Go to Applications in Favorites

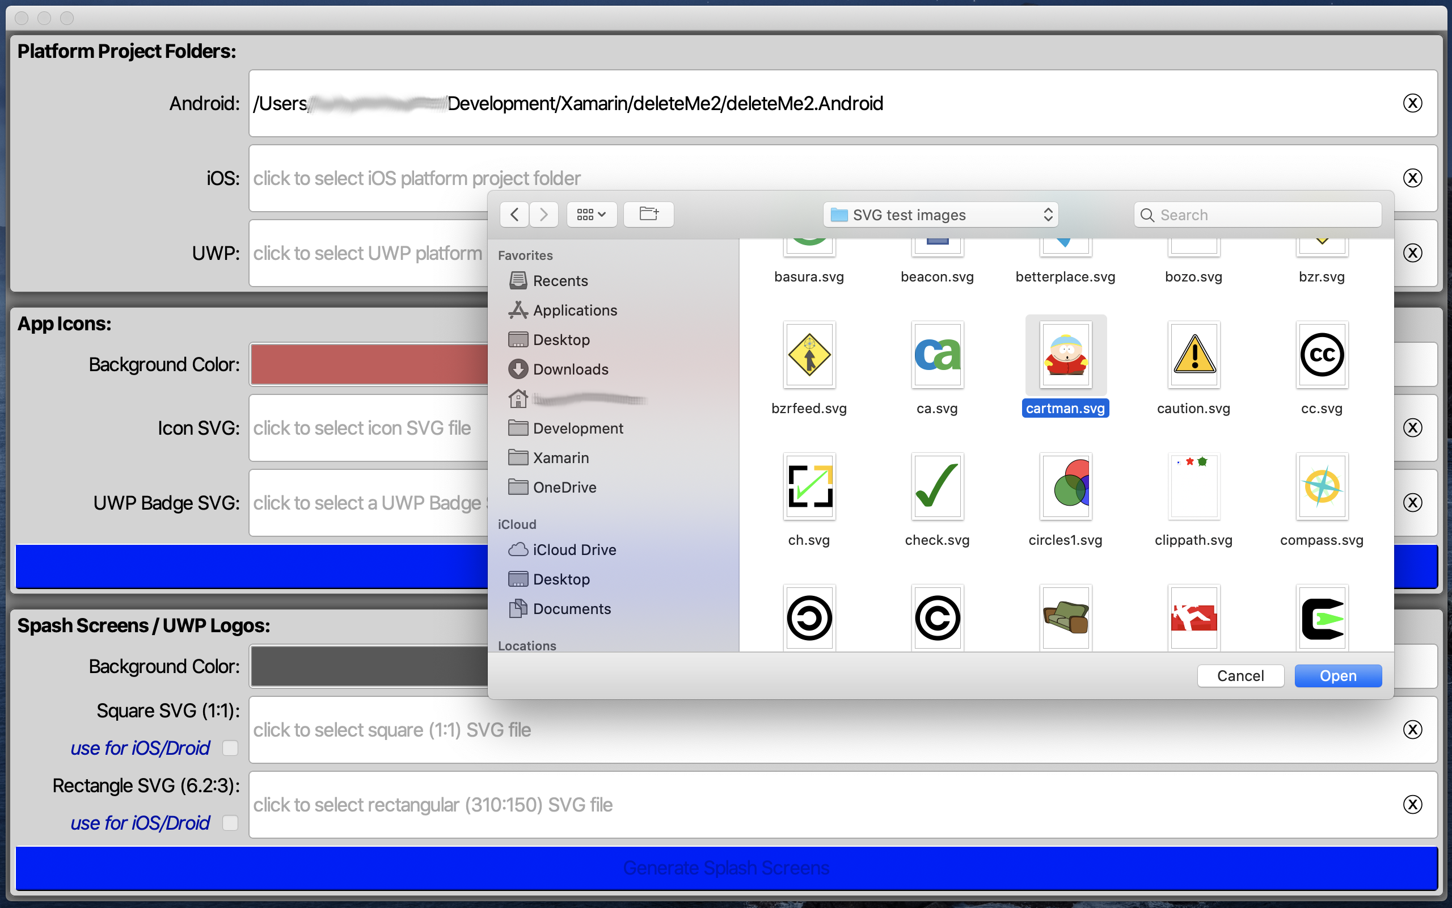click(x=574, y=310)
